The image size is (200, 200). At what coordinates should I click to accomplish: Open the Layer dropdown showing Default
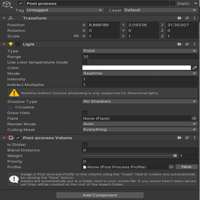tap(161, 10)
